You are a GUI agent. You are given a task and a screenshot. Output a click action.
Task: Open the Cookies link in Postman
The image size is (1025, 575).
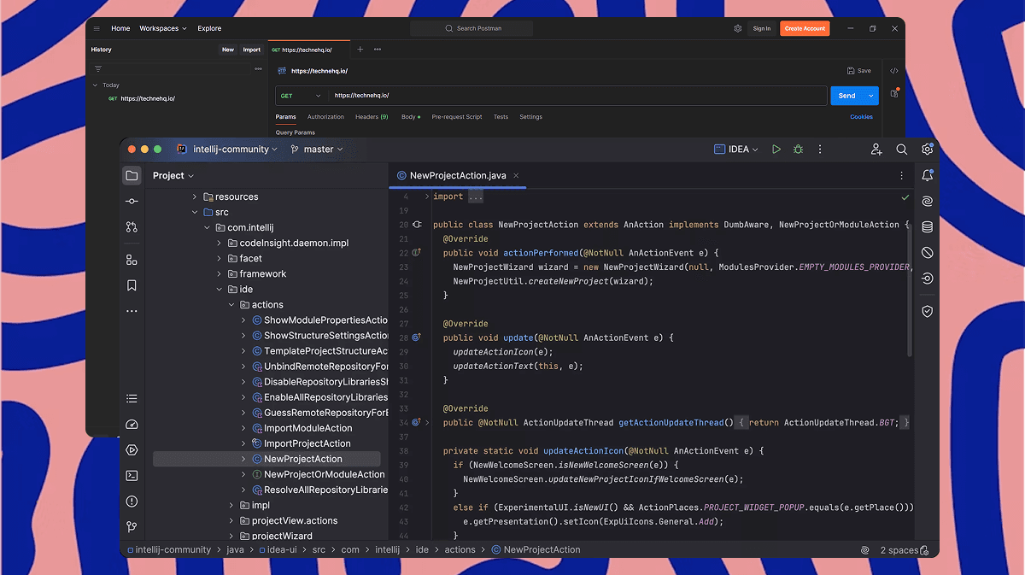[861, 117]
